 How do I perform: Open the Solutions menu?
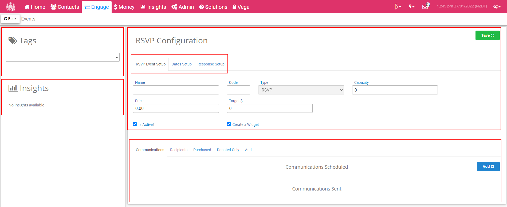click(x=213, y=7)
